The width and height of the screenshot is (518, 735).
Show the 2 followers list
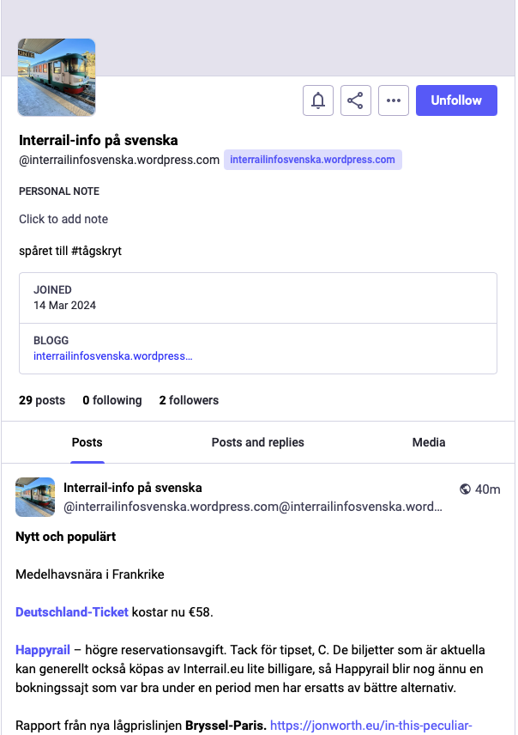(189, 400)
